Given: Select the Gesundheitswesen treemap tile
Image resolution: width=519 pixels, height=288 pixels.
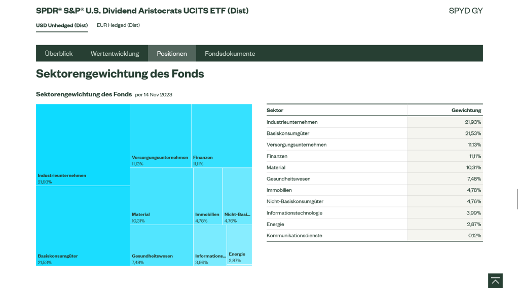Looking at the screenshot, I should coord(162,245).
